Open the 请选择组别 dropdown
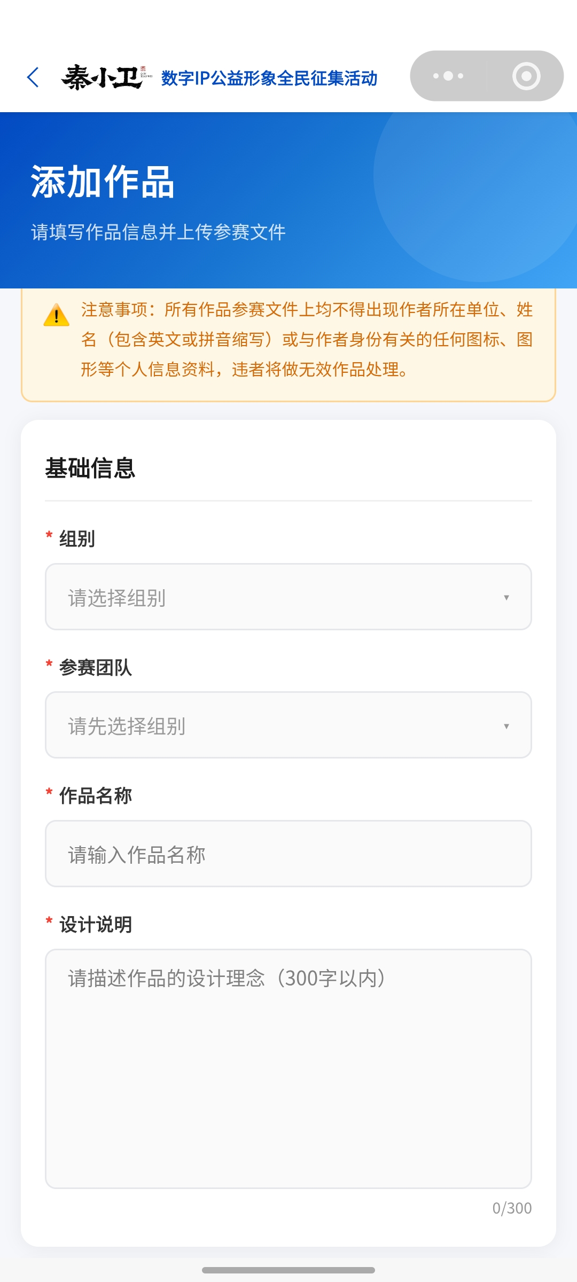This screenshot has width=577, height=1282. (x=288, y=597)
